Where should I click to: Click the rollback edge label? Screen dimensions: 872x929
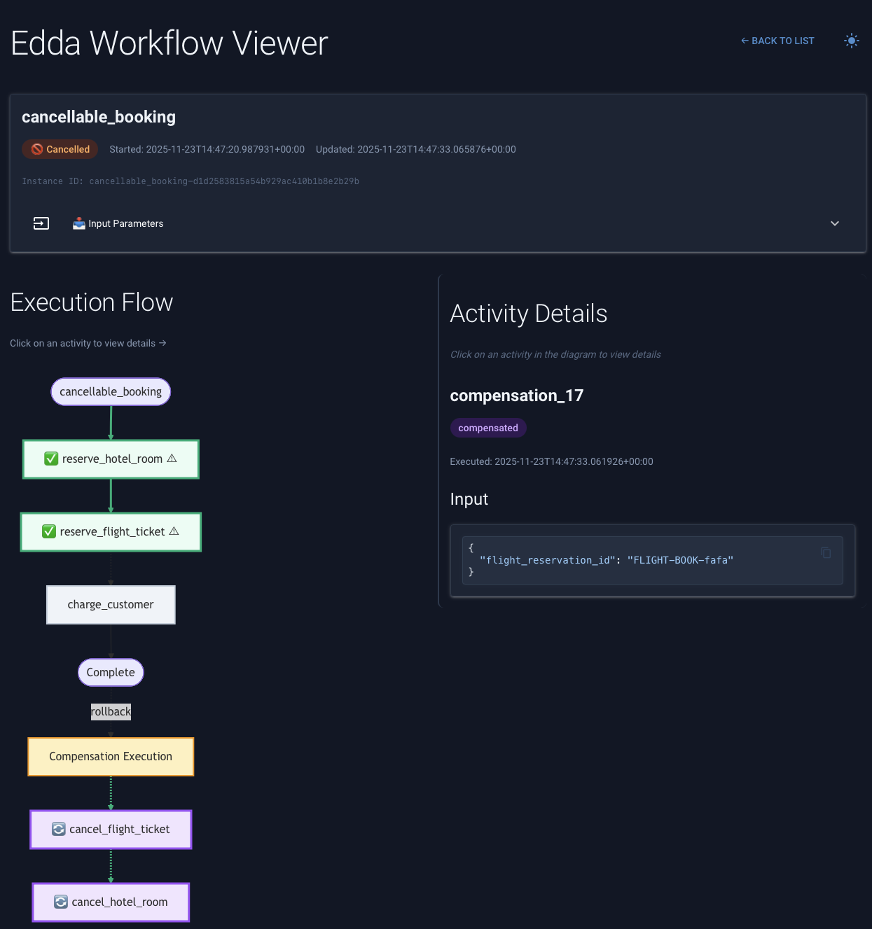111,712
